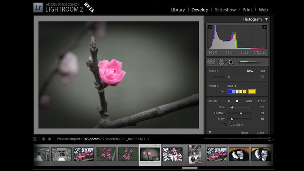Screen dimensions: 304x171
Task: Switch to the Develop module
Action: point(200,10)
